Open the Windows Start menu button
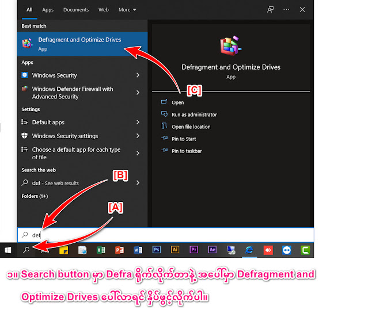The height and width of the screenshot is (321, 368). pyautogui.click(x=7, y=250)
